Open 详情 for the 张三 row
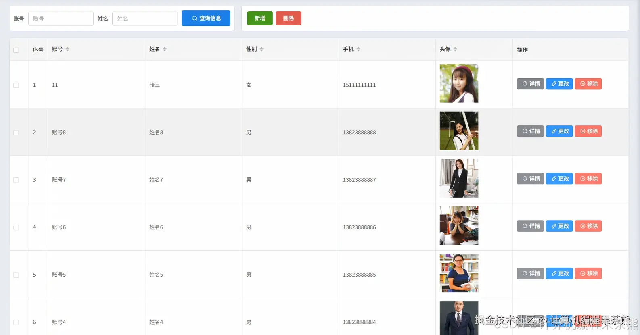 point(531,84)
